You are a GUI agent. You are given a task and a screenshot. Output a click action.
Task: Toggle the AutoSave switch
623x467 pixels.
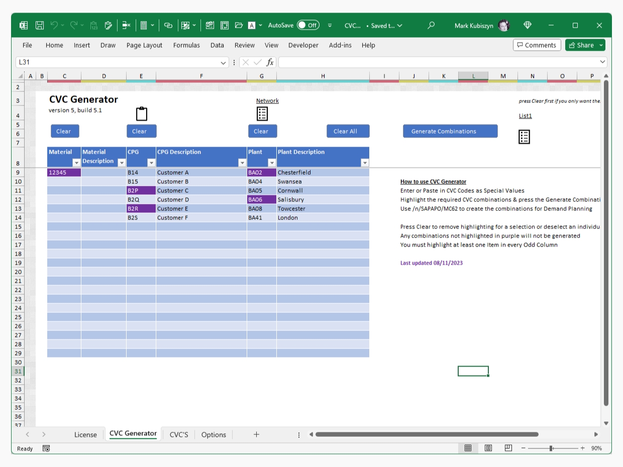click(307, 25)
